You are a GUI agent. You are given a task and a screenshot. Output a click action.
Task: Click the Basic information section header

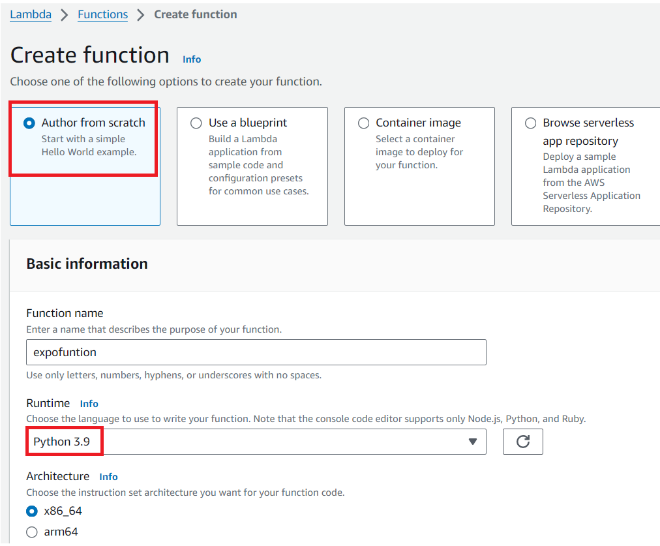tap(87, 264)
